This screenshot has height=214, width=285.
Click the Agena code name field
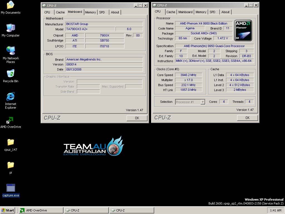tap(190, 28)
